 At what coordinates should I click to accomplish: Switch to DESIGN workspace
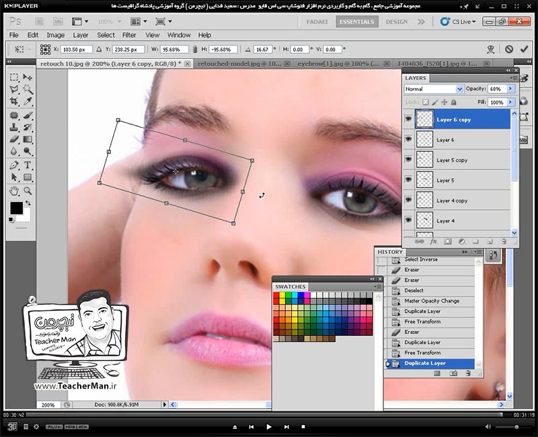pyautogui.click(x=396, y=22)
